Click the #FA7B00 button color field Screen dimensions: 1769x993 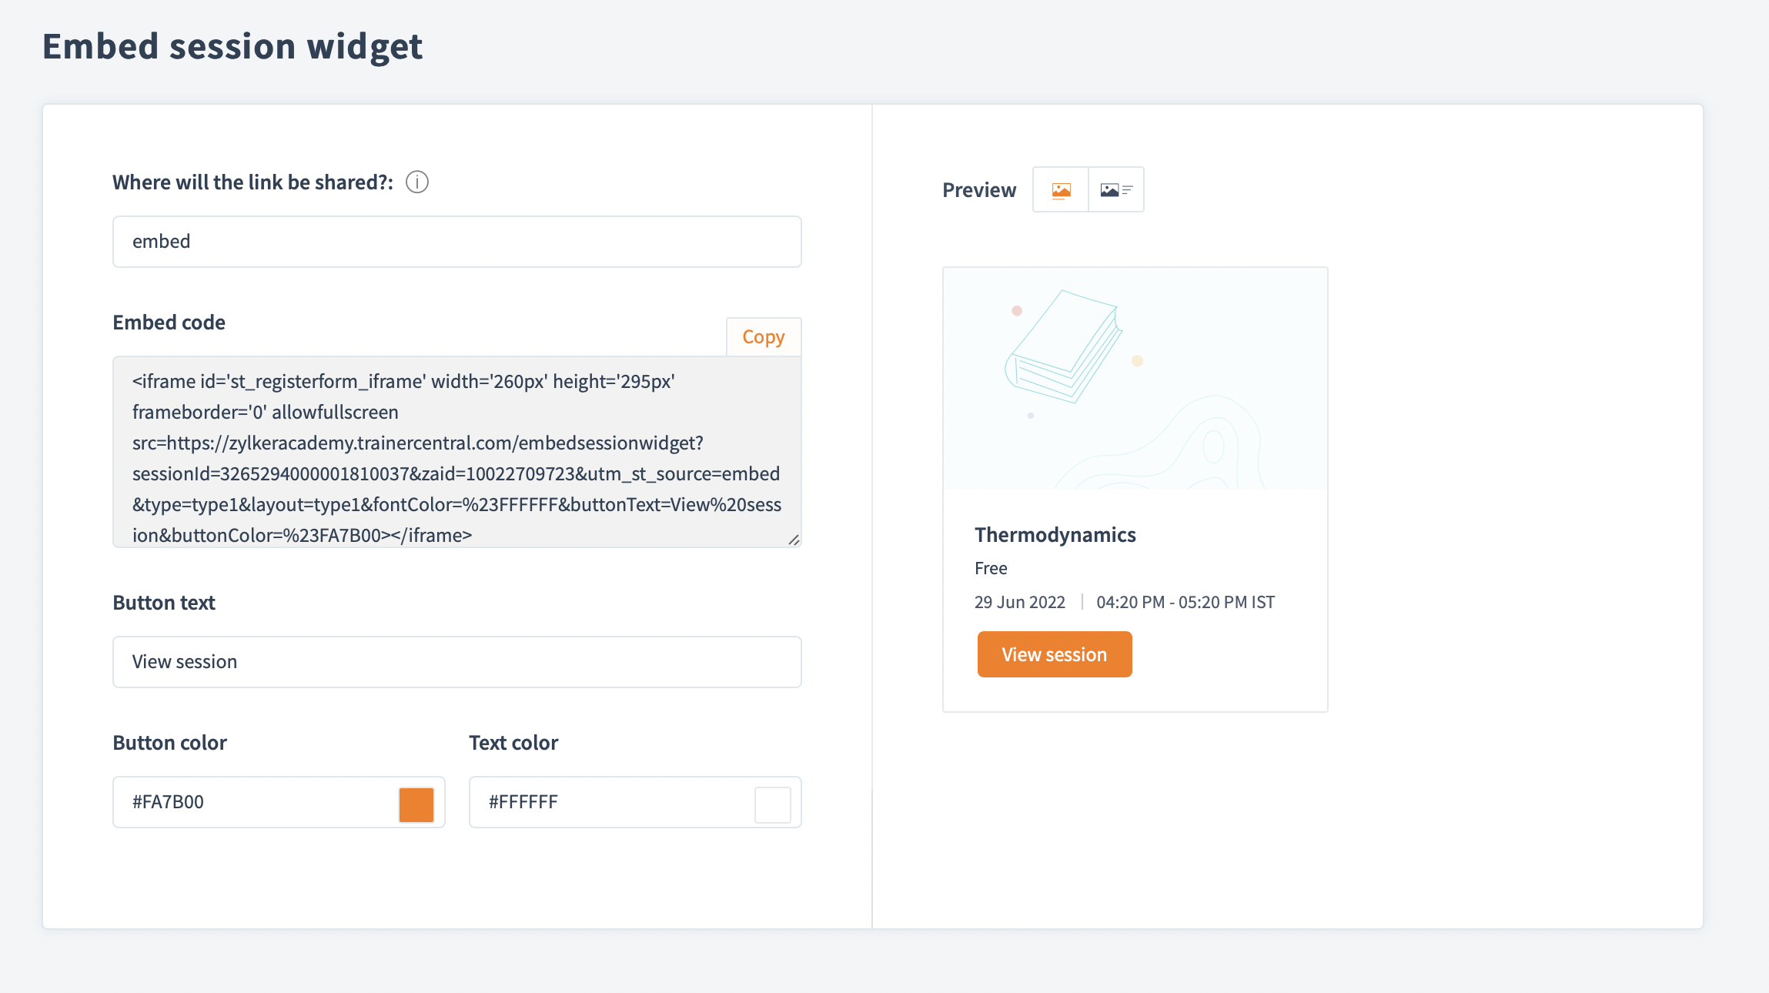pos(254,802)
